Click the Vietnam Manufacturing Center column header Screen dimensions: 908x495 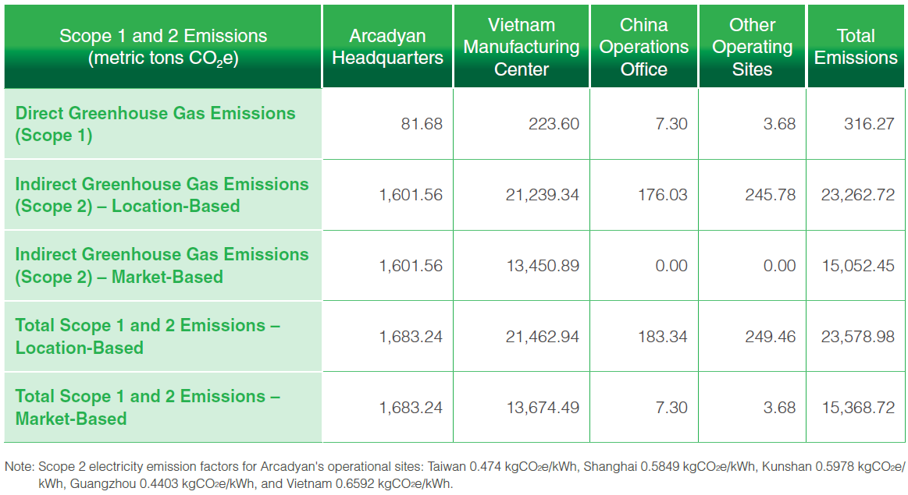pos(522,47)
